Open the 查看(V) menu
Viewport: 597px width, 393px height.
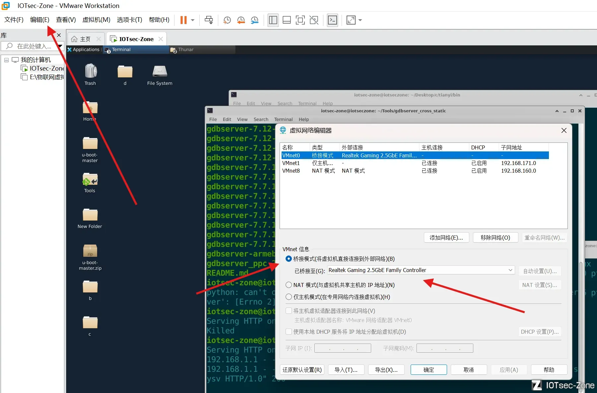tap(66, 20)
